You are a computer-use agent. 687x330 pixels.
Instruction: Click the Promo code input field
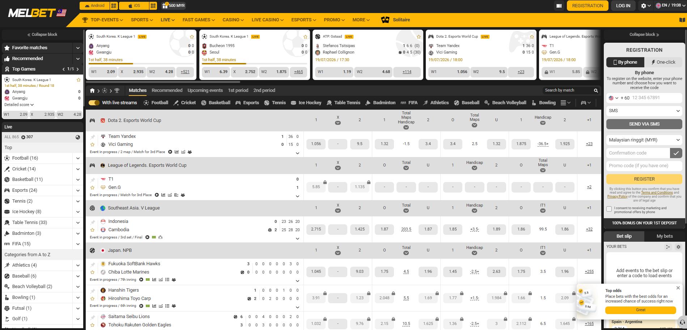(644, 166)
